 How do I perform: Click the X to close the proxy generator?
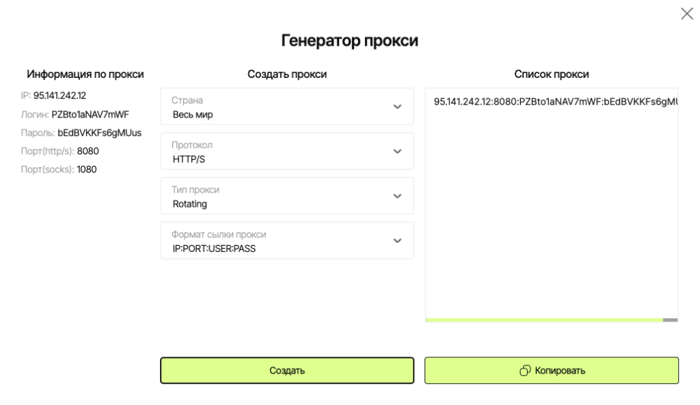point(687,14)
